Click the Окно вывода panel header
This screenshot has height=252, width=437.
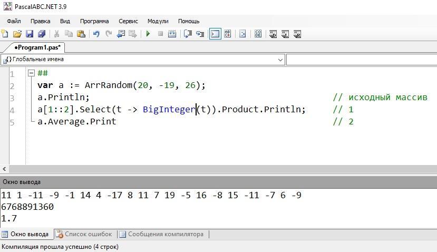coord(218,182)
